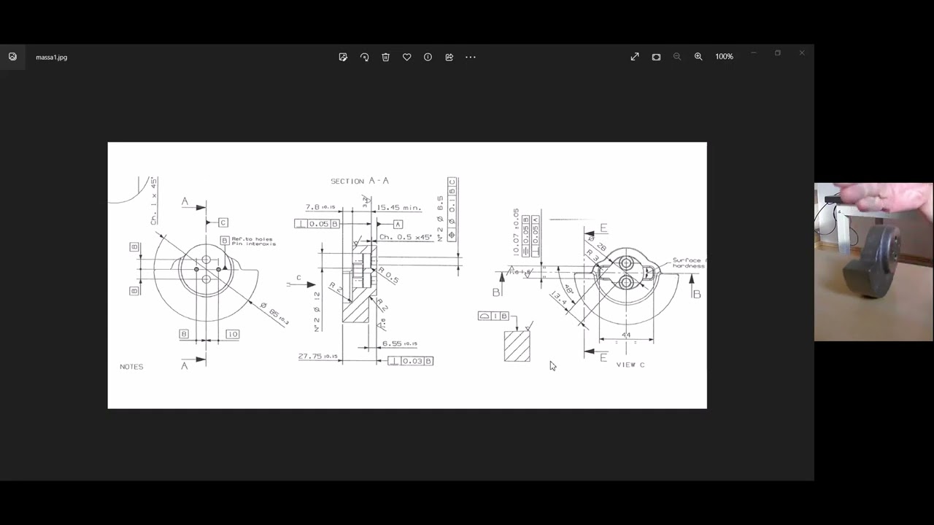Restore down the Photos window

(778, 53)
